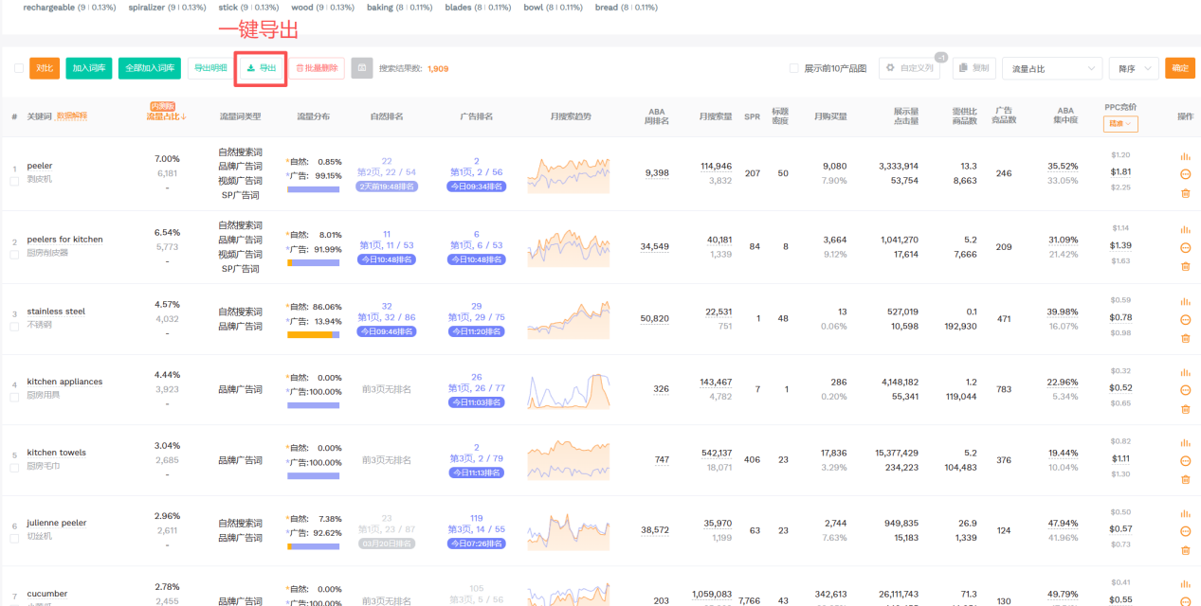Expand the 降序 order dropdown
1201x606 pixels.
click(x=1134, y=68)
